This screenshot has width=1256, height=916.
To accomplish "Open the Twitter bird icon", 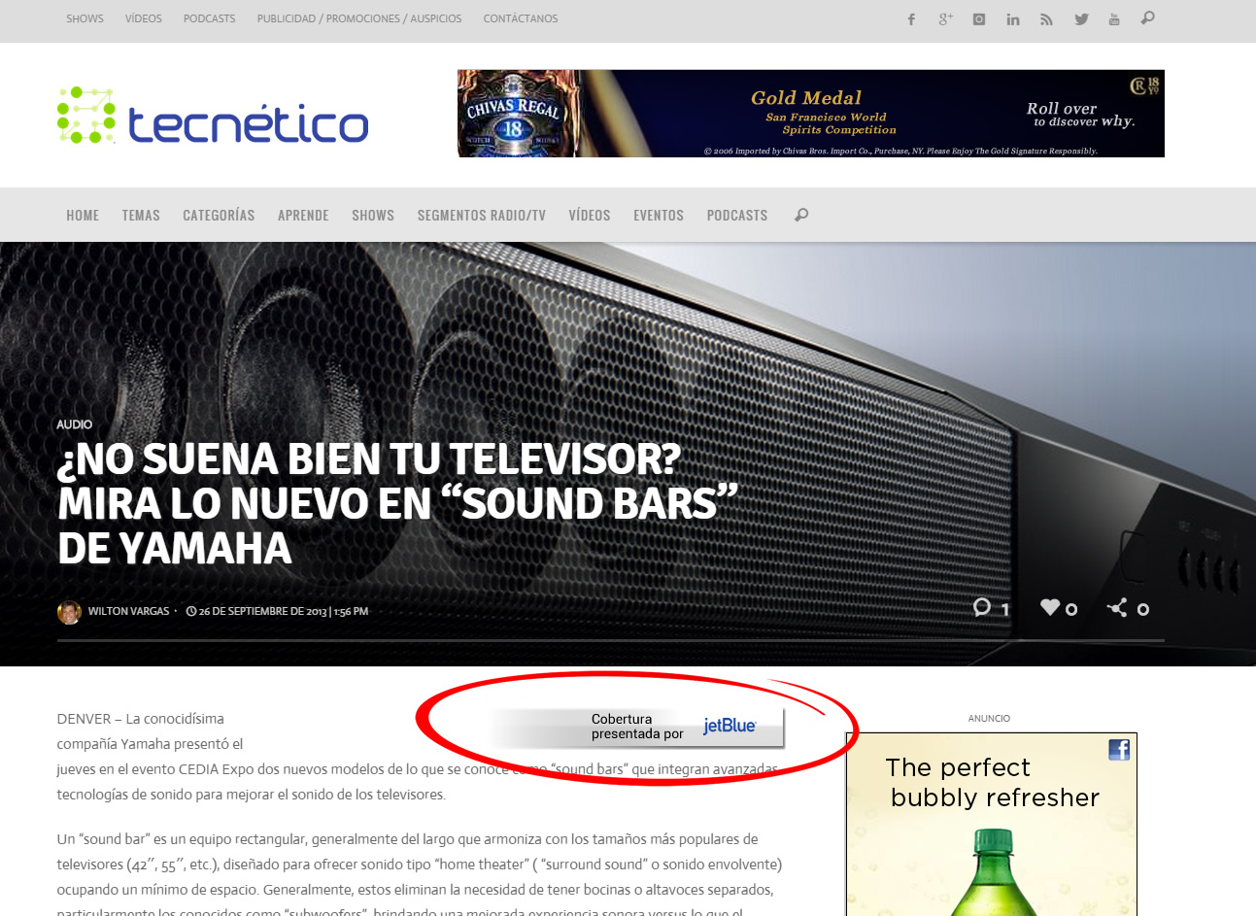I will [x=1081, y=18].
